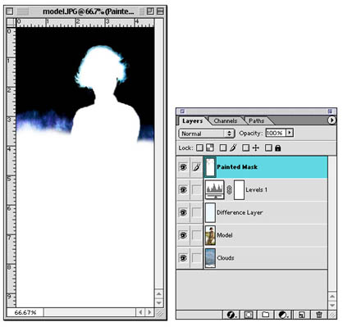Enable lock position checkbox
Image resolution: width=343 pixels, height=327 pixels.
coord(246,148)
